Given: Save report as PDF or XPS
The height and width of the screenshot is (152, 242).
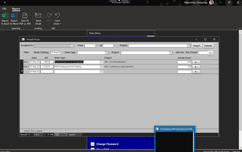Looking at the screenshot, I should (x=25, y=19).
